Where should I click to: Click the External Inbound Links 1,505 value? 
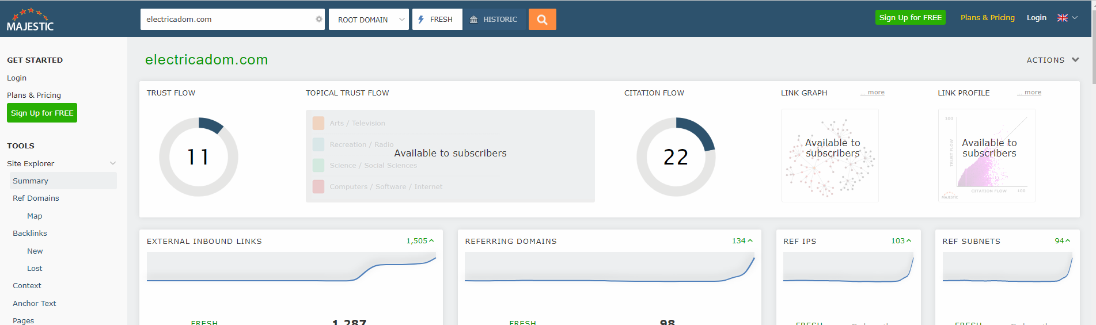pyautogui.click(x=417, y=241)
